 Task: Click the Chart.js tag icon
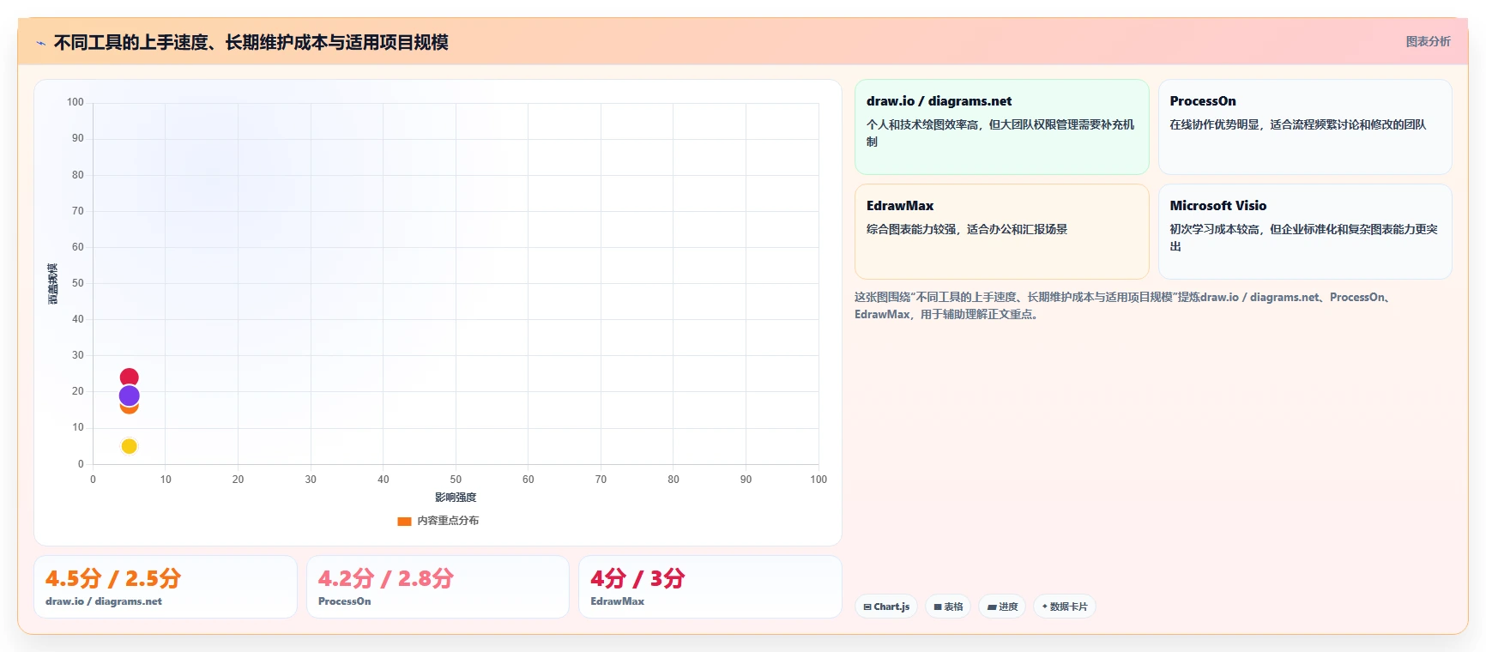867,607
